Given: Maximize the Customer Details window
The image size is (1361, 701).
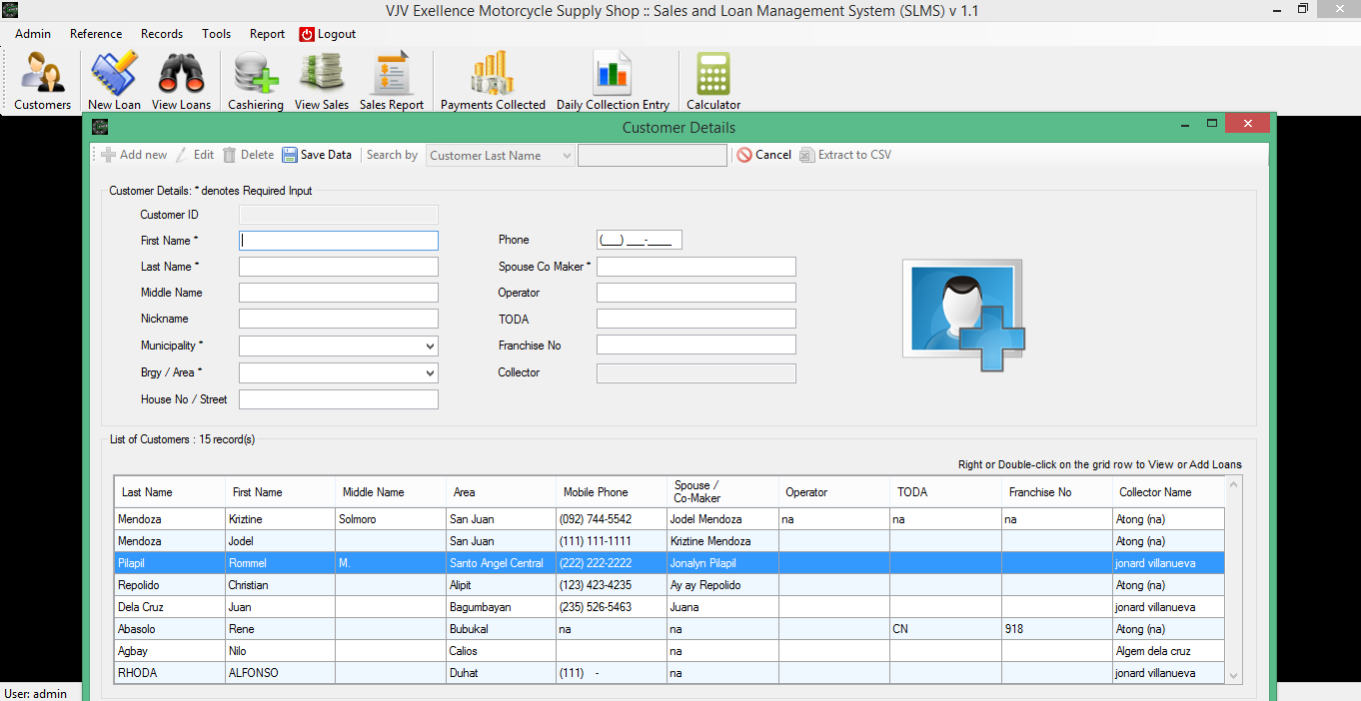Looking at the screenshot, I should pos(1211,124).
